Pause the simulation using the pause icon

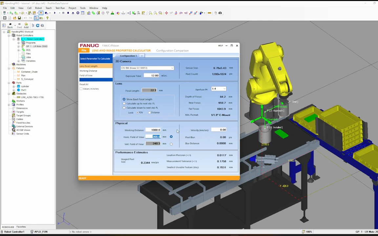pyautogui.click(x=63, y=13)
